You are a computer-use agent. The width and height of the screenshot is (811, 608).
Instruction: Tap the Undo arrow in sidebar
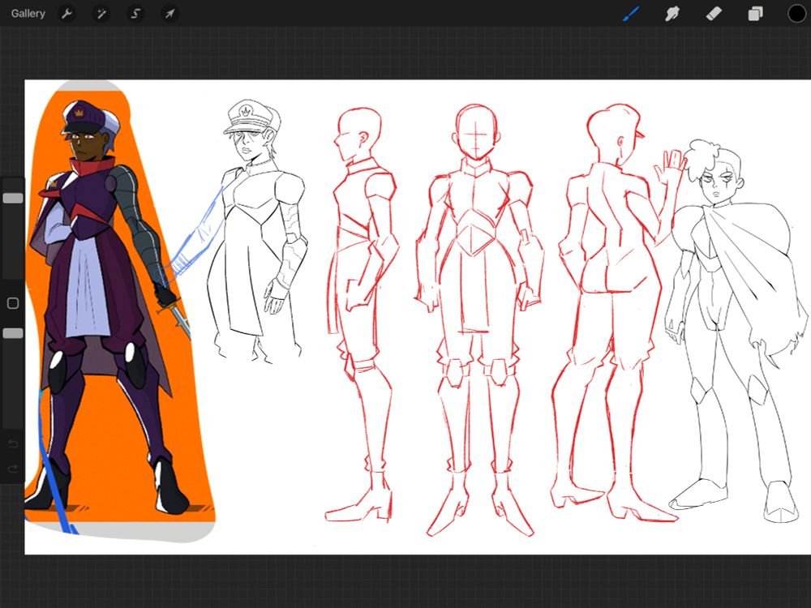click(13, 443)
